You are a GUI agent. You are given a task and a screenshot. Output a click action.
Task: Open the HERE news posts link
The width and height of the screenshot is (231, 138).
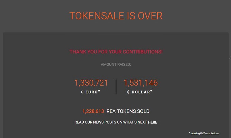(x=152, y=122)
